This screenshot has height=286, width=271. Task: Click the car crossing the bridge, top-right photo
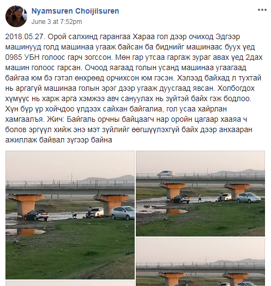click(166, 173)
